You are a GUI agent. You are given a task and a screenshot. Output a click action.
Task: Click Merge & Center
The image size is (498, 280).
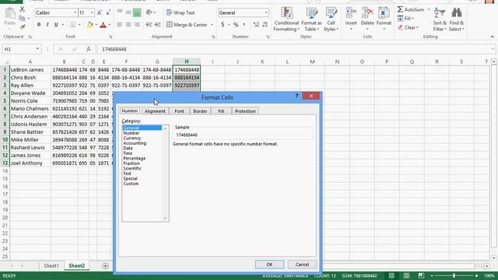tap(187, 25)
